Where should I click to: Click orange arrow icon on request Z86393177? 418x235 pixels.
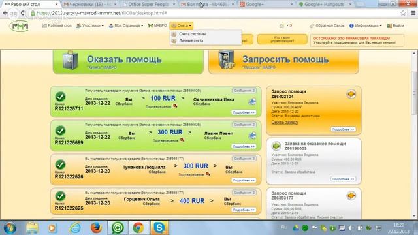[x=351, y=196]
